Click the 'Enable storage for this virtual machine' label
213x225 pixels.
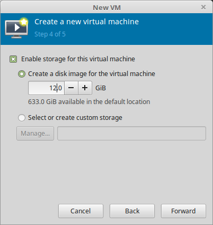(78, 59)
